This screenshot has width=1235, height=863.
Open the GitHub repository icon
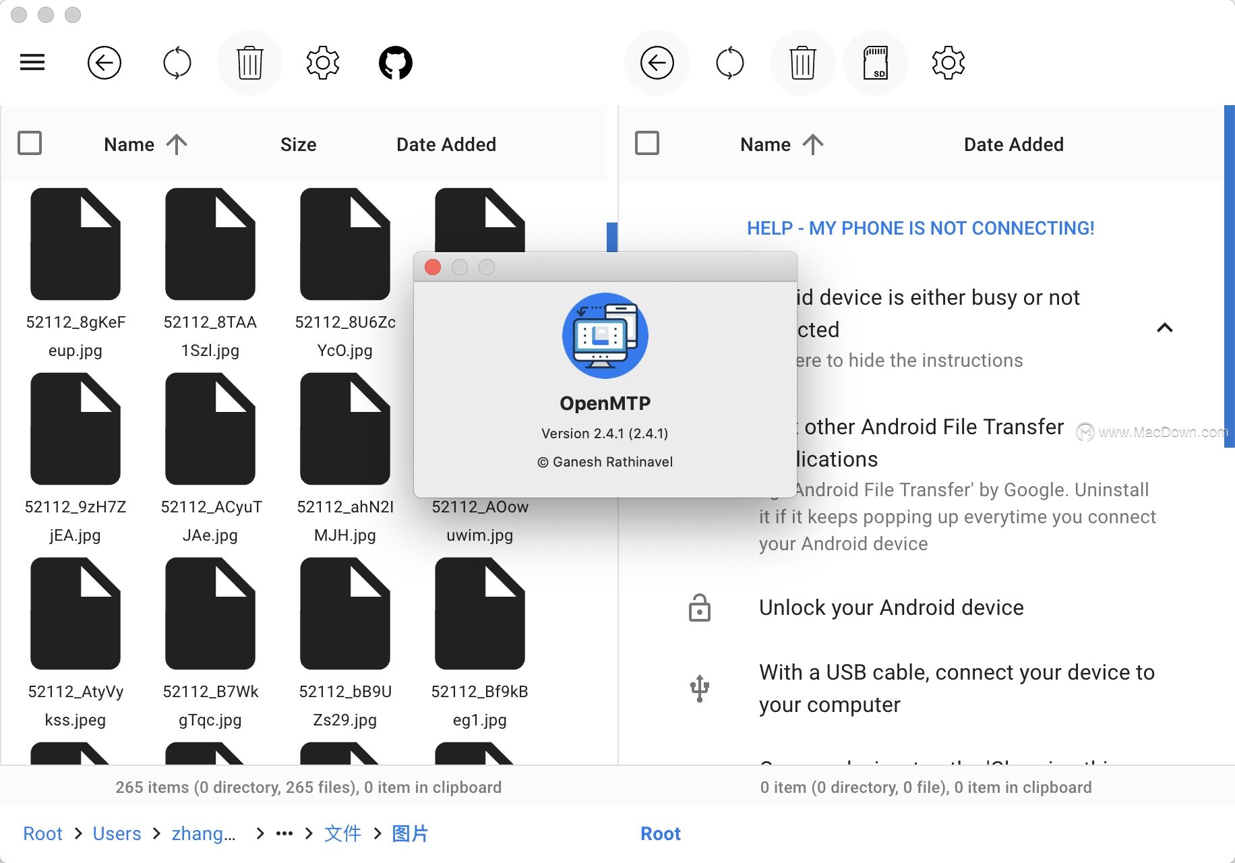(396, 63)
